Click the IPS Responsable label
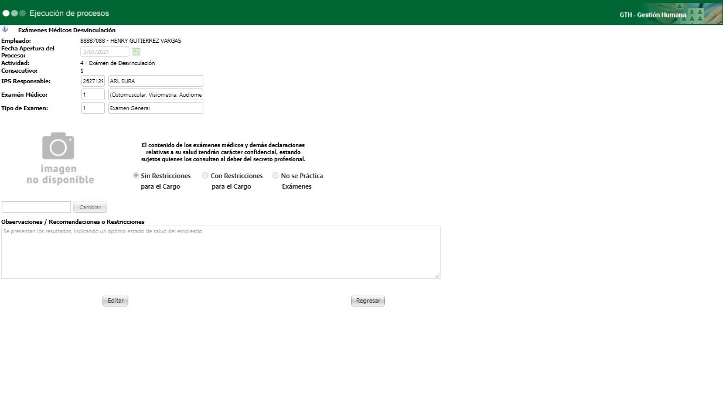Viewport: 723px width, 409px height. point(26,81)
